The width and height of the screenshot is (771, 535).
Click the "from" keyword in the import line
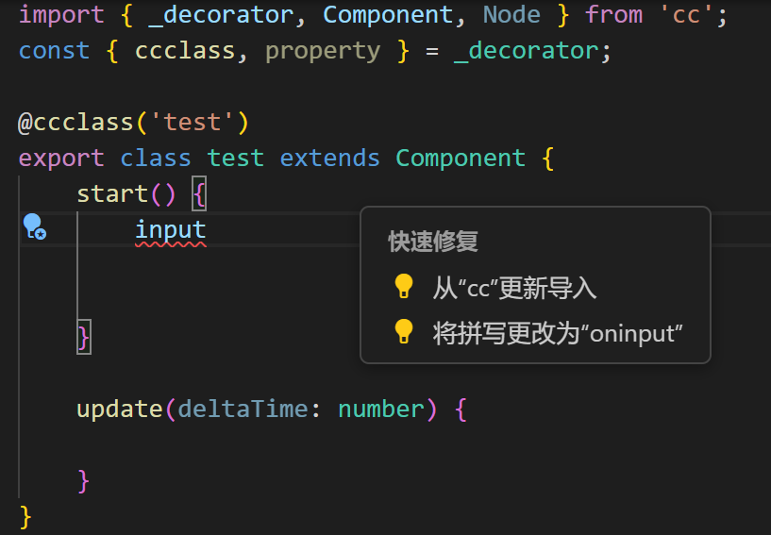pyautogui.click(x=613, y=15)
